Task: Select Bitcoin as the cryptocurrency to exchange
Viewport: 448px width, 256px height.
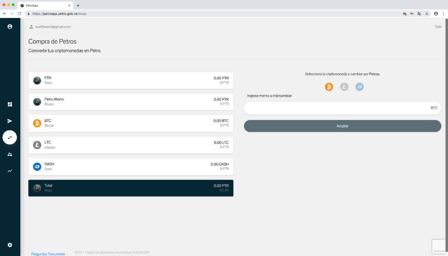Action: tap(329, 87)
